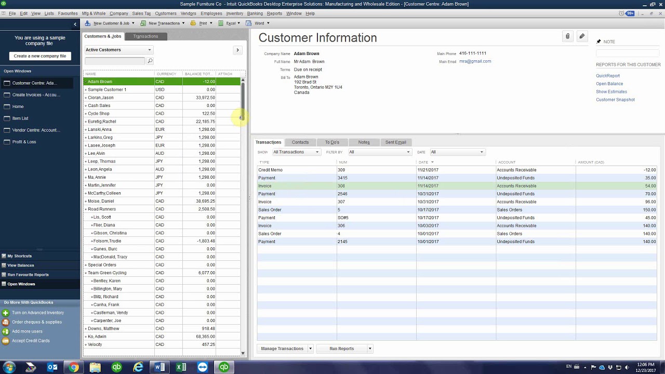The width and height of the screenshot is (665, 374).
Task: Open Chrome from the taskbar
Action: pos(74,367)
